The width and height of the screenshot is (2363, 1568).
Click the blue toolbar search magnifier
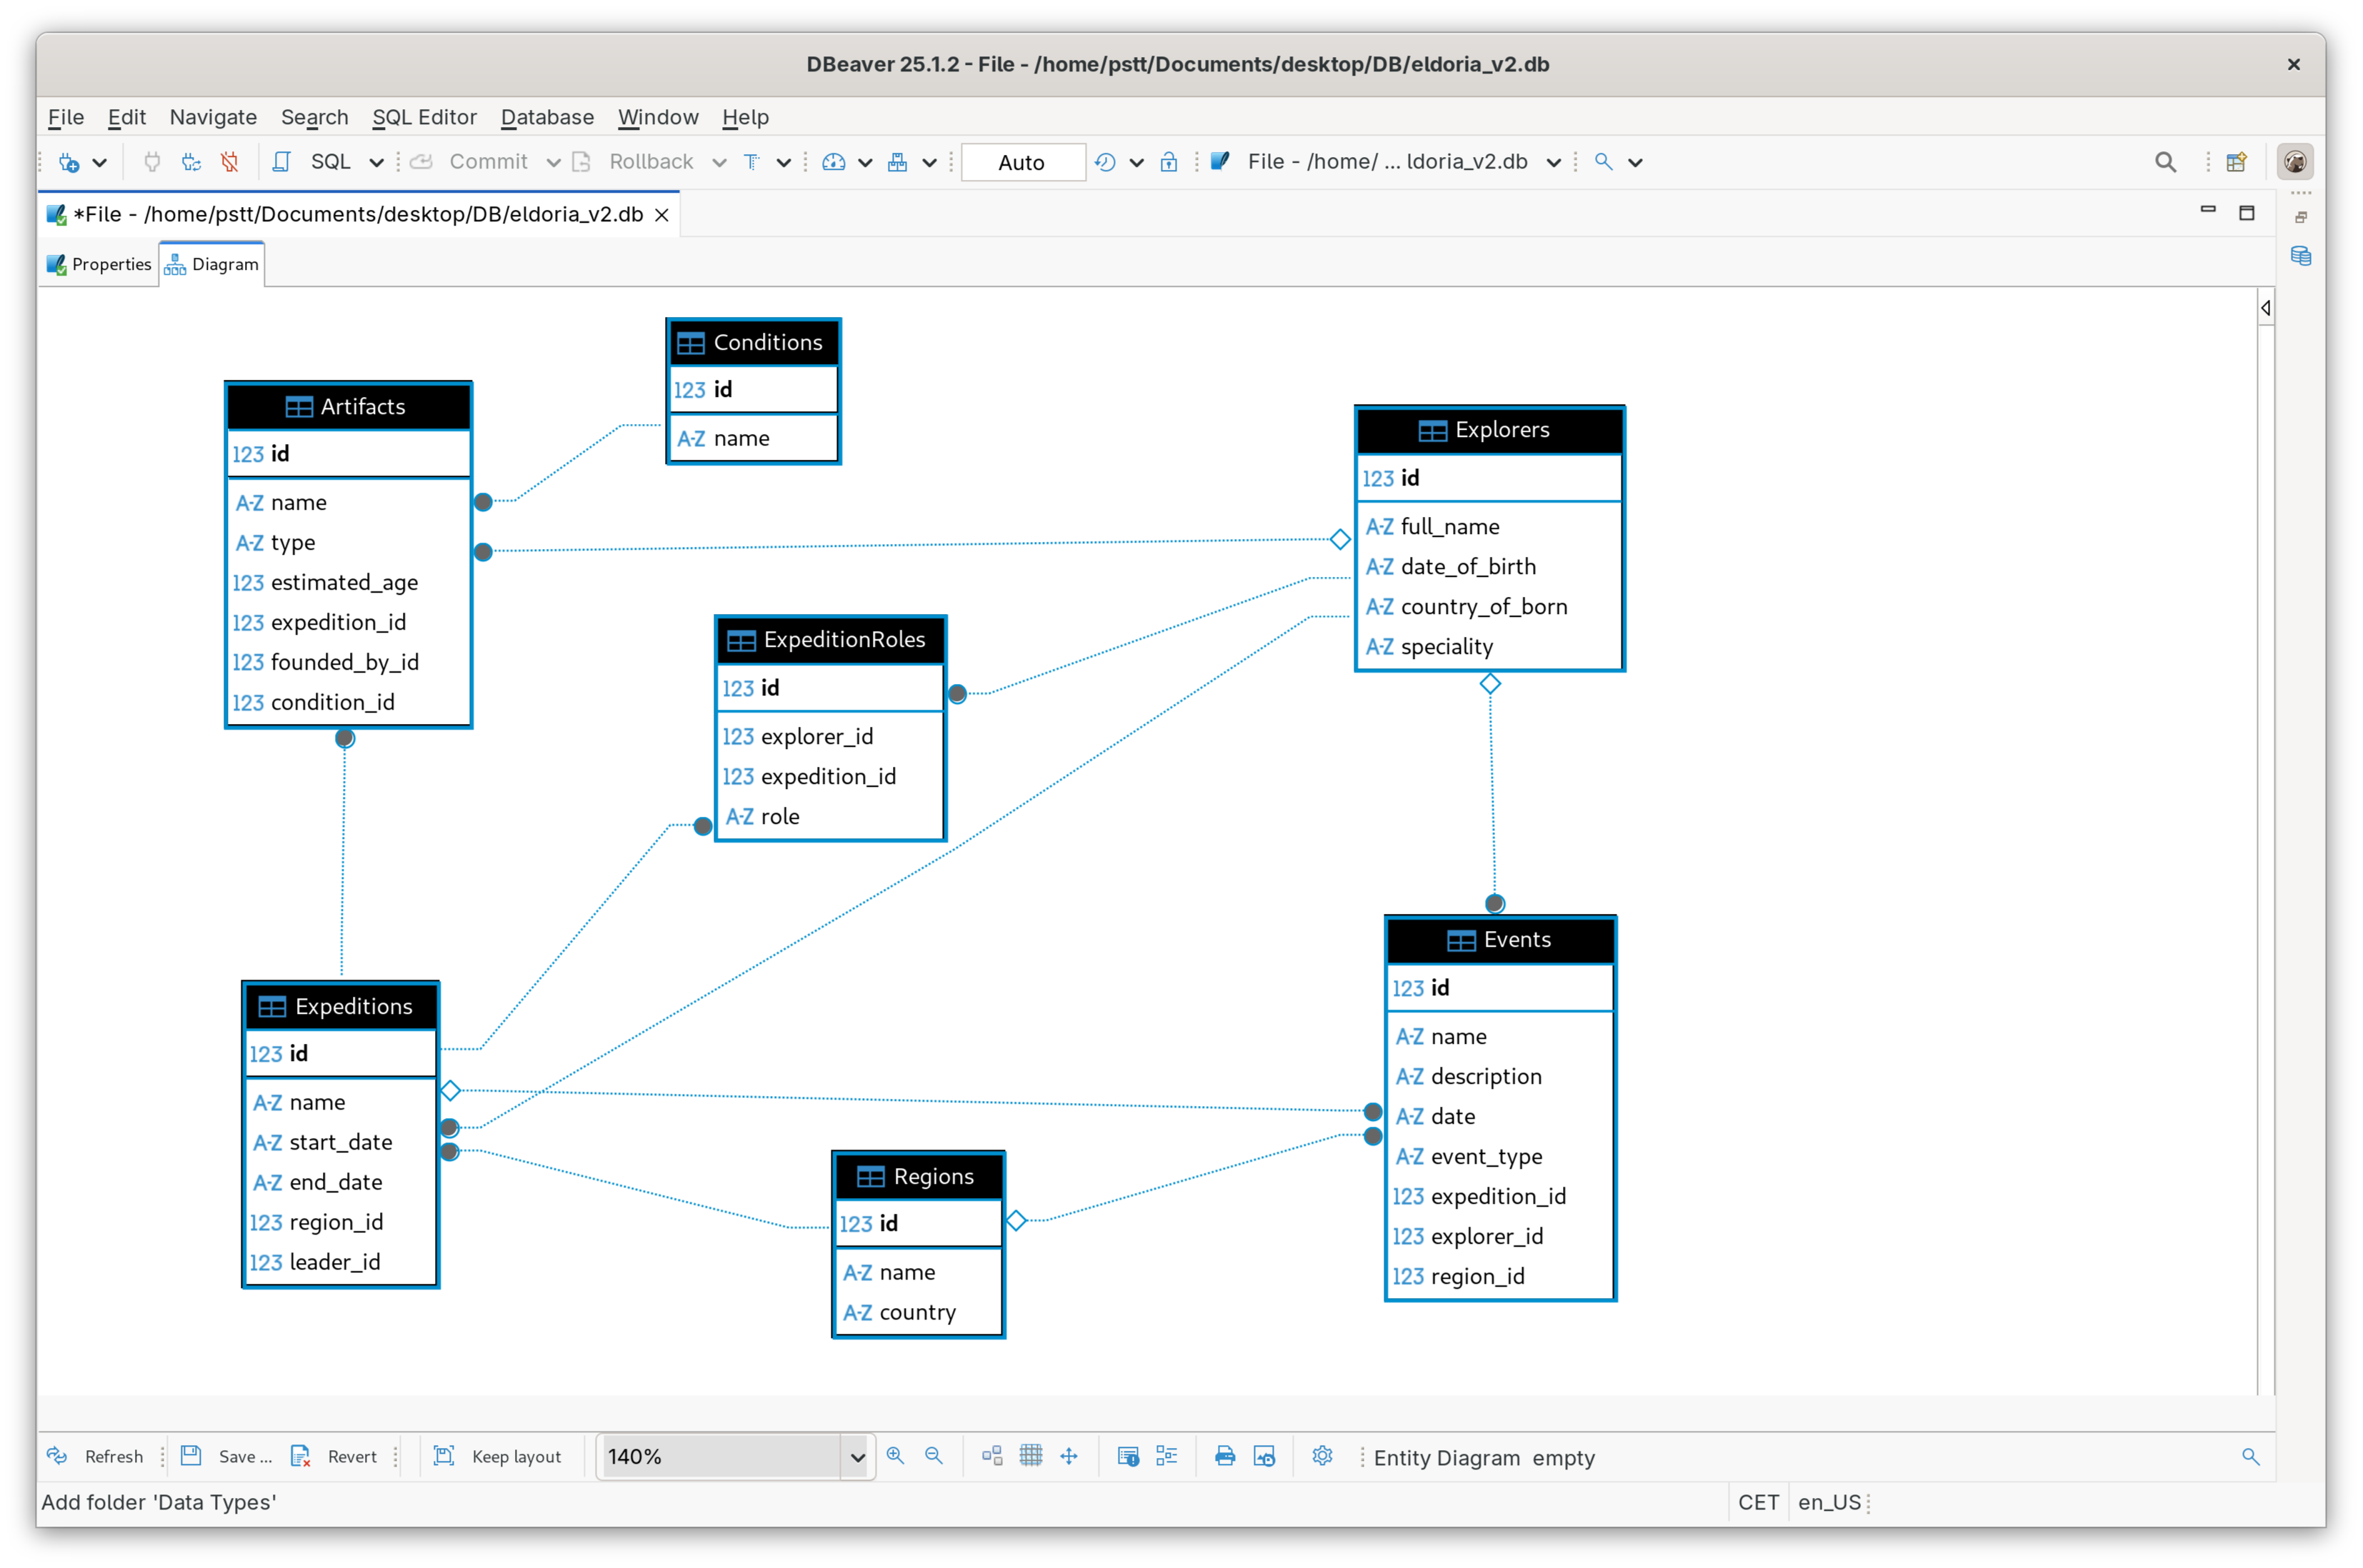click(x=1604, y=162)
